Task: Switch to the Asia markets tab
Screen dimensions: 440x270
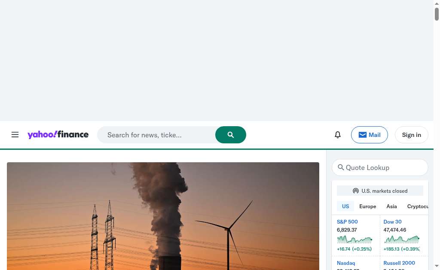Action: [x=391, y=206]
